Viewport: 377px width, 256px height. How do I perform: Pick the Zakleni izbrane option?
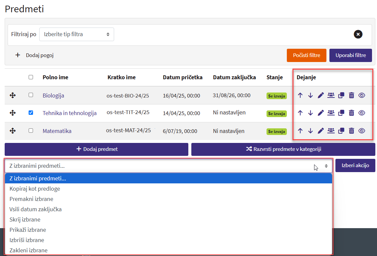tap(29, 250)
